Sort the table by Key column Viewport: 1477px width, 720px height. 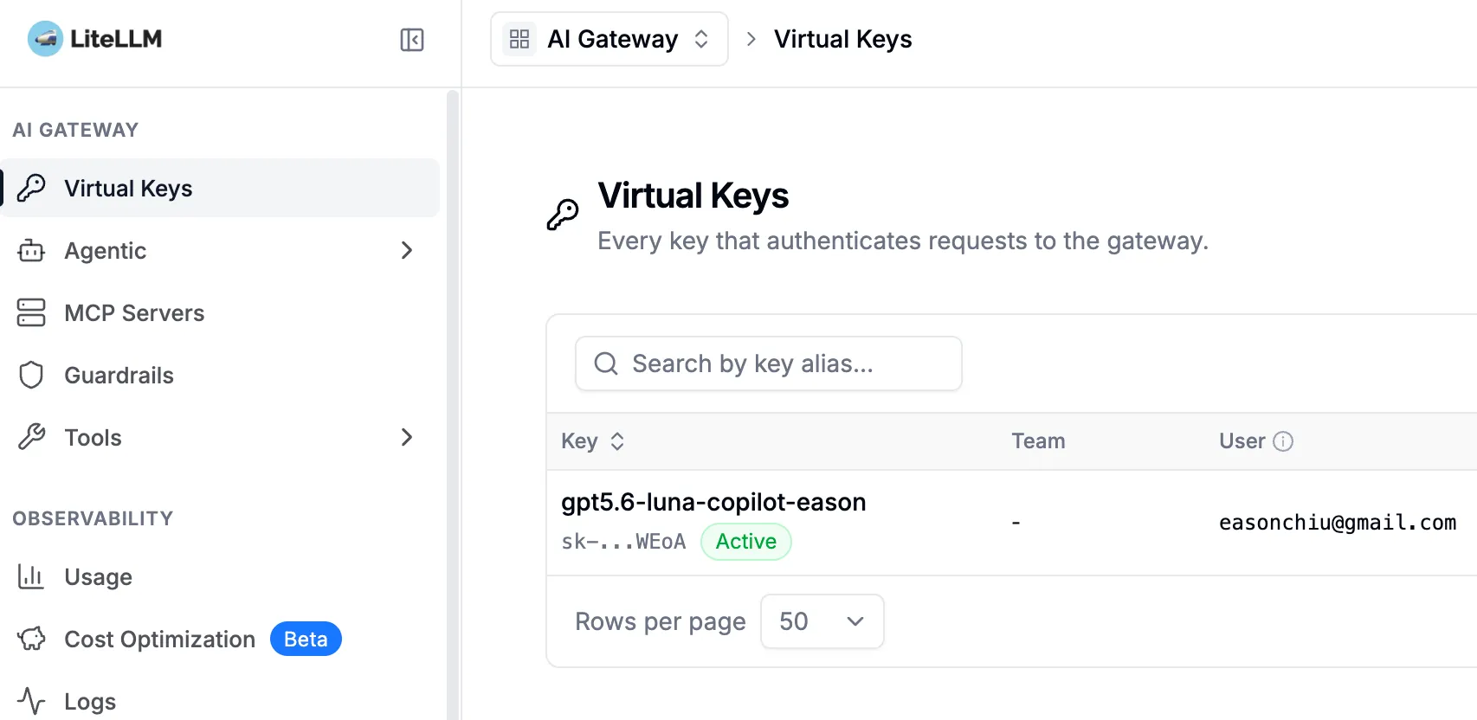tap(592, 441)
